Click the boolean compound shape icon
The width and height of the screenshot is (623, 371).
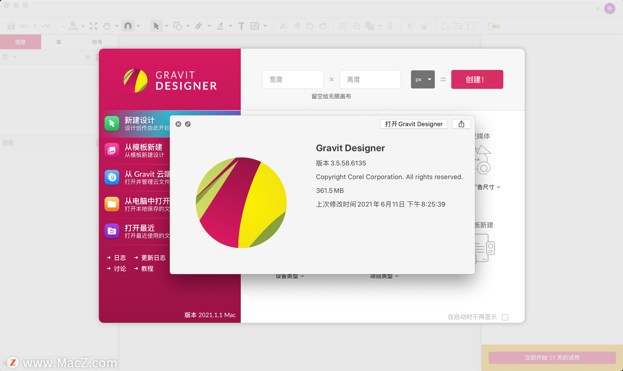pos(370,26)
